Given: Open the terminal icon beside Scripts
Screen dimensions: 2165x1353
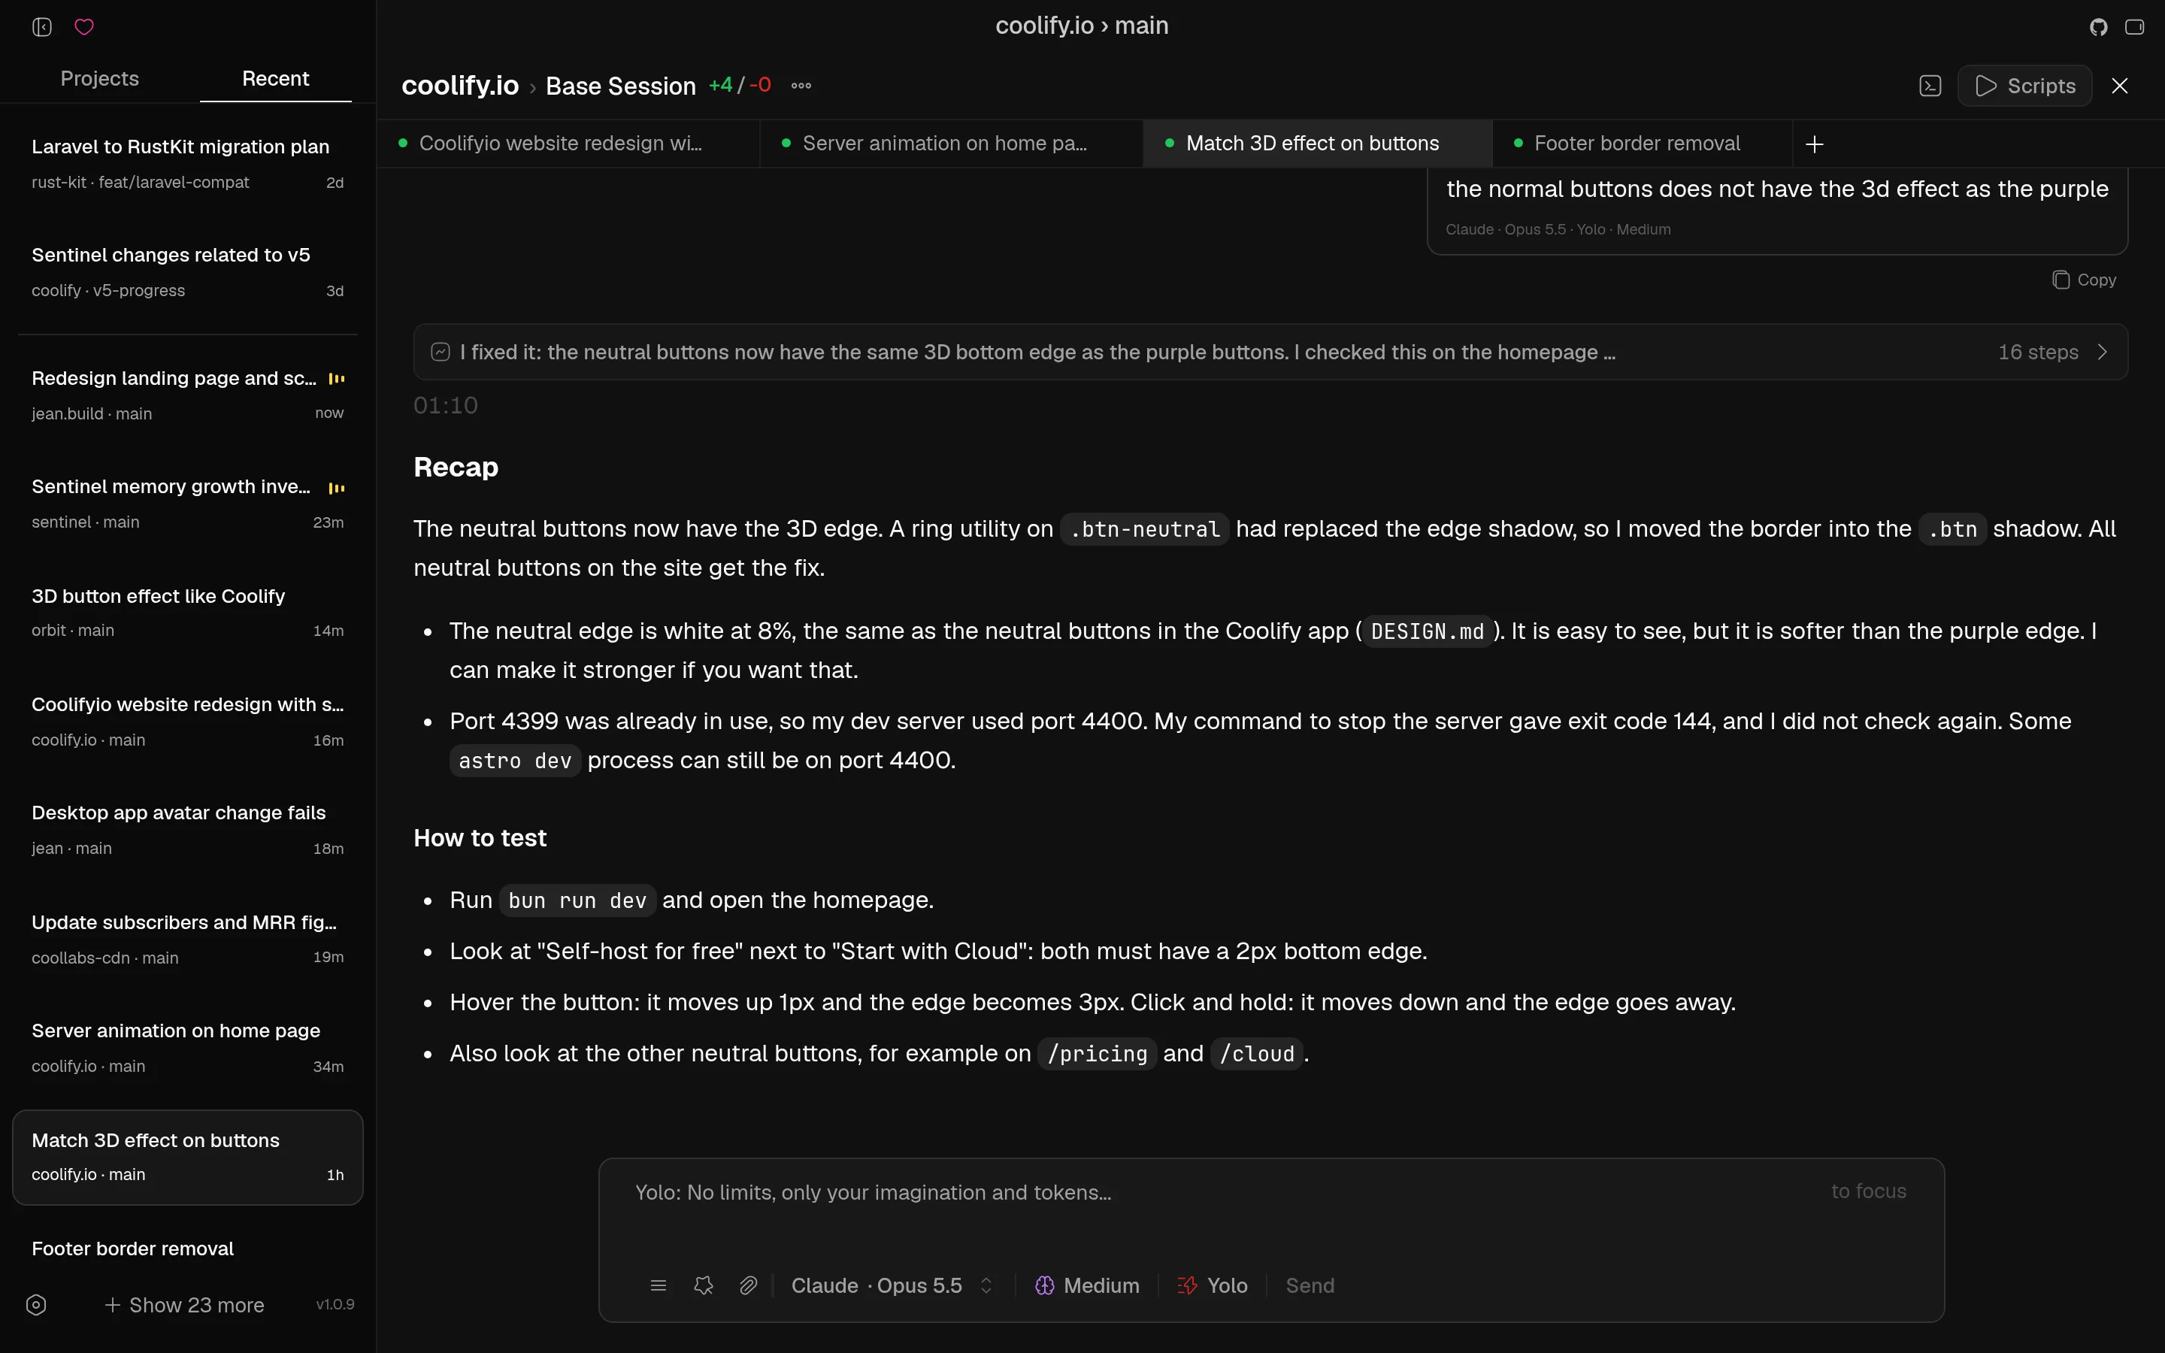Looking at the screenshot, I should (1930, 86).
